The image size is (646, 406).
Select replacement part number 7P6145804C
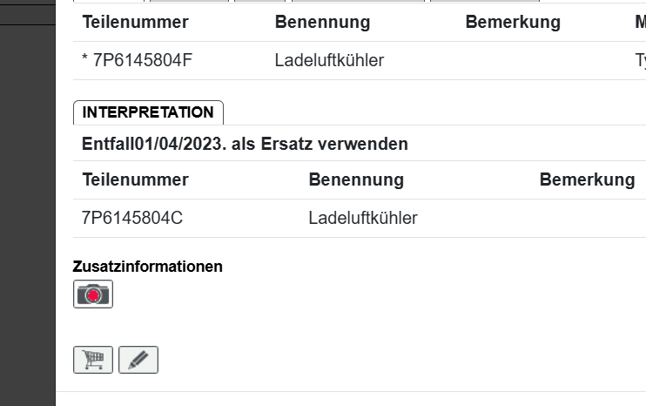[x=132, y=218]
